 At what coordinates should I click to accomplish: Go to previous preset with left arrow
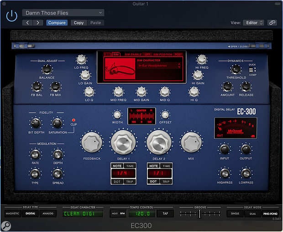pos(28,22)
